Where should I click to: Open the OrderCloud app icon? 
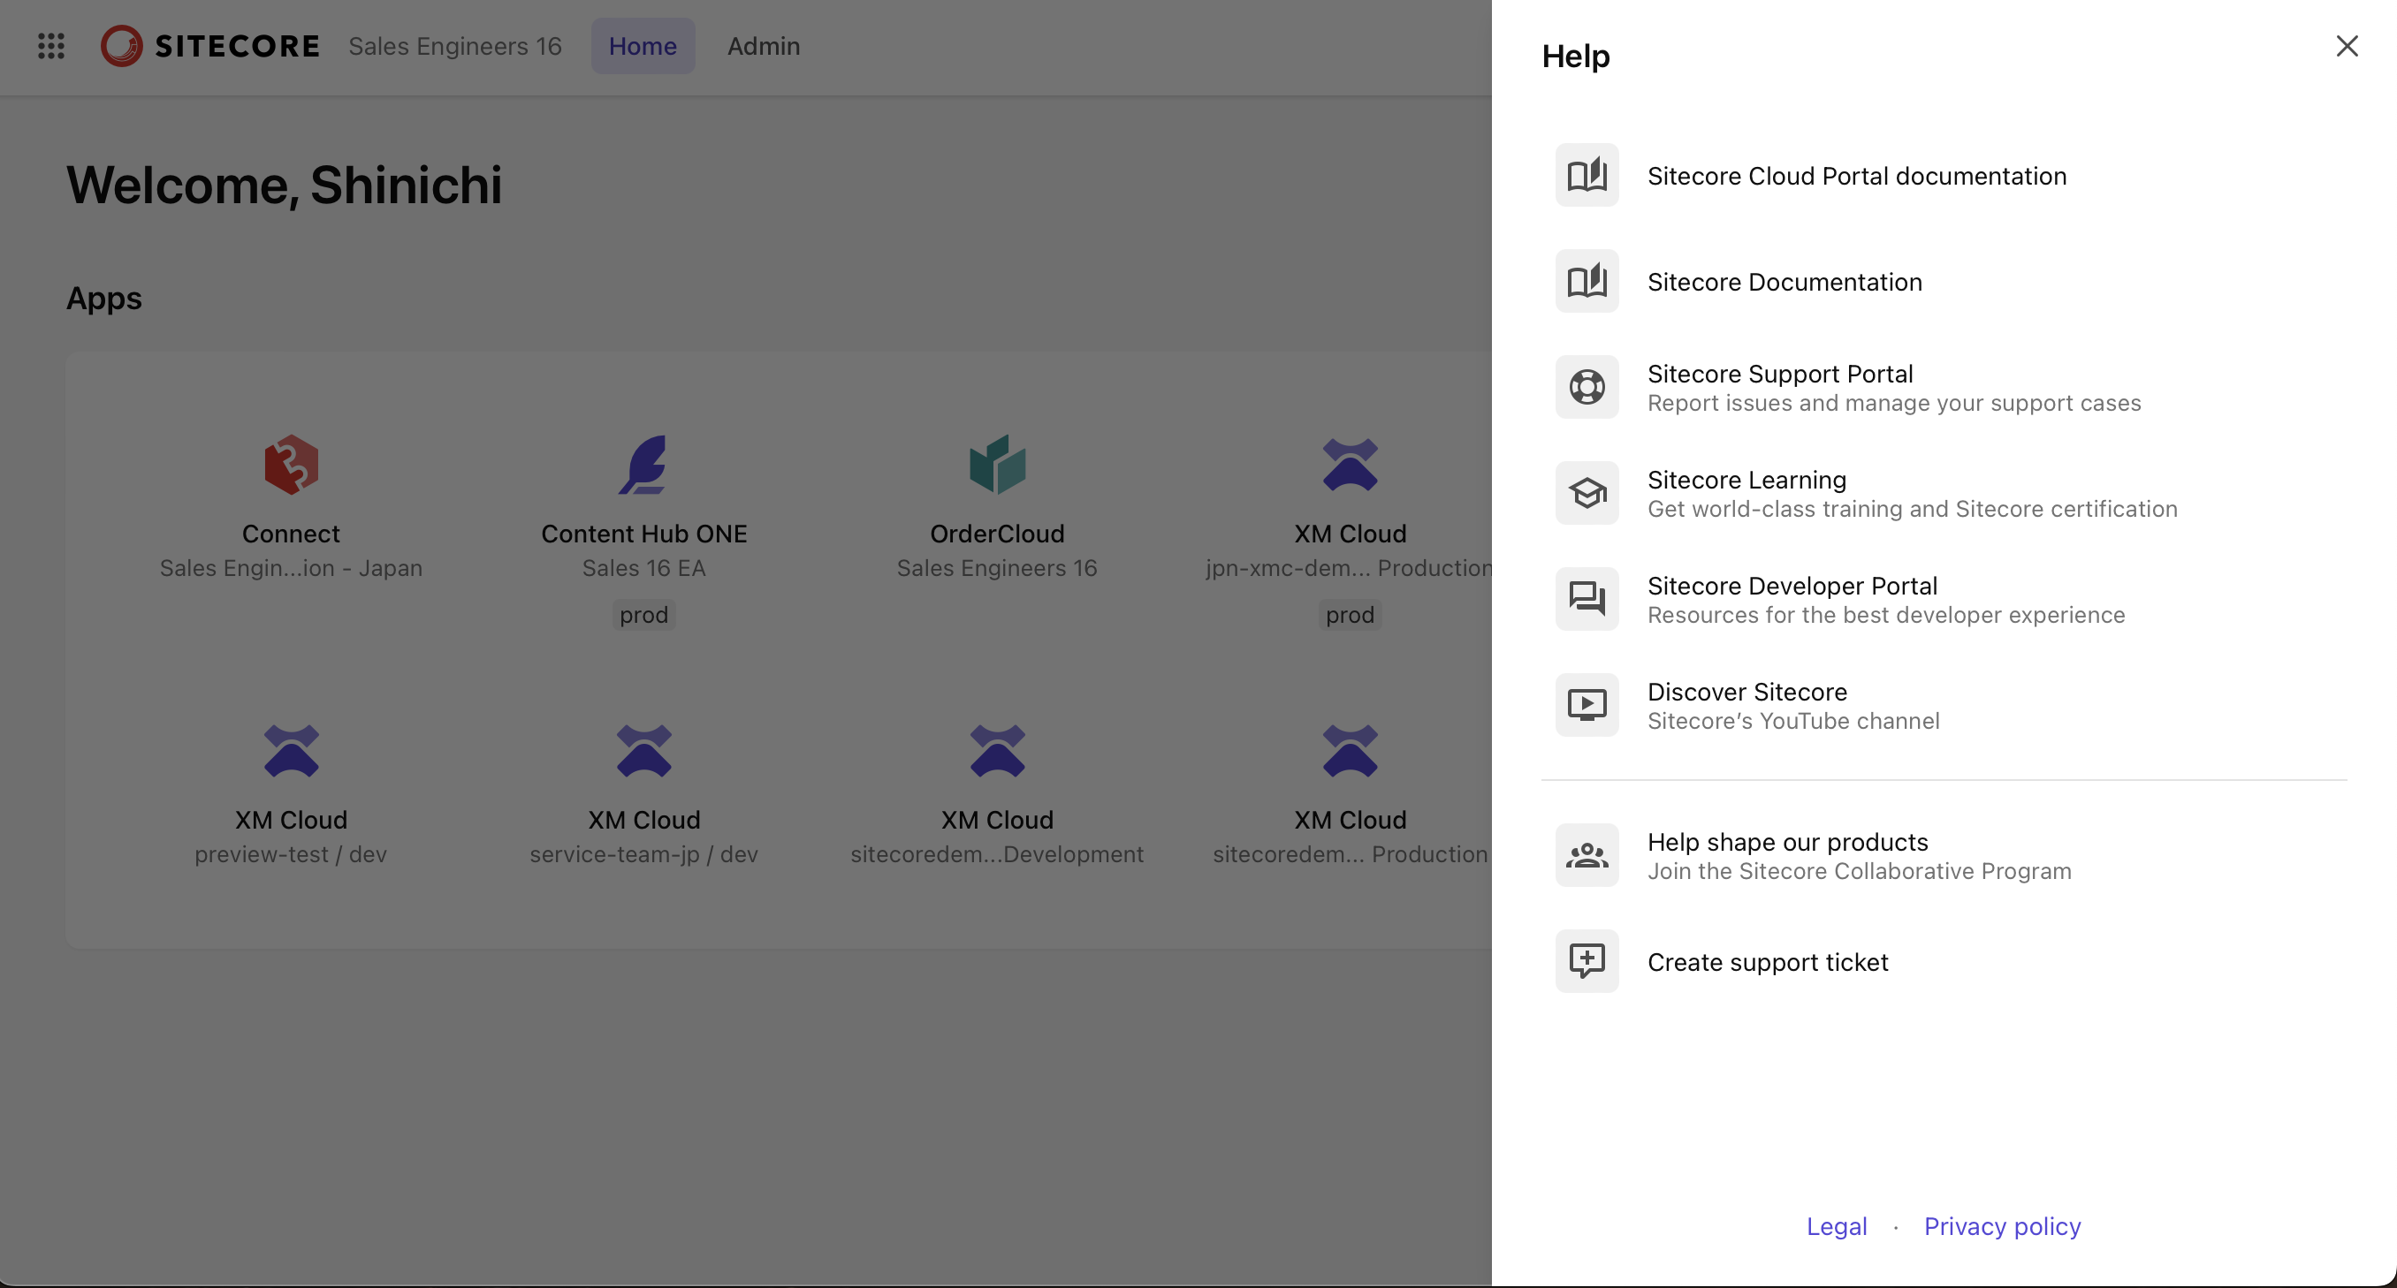pyautogui.click(x=998, y=464)
